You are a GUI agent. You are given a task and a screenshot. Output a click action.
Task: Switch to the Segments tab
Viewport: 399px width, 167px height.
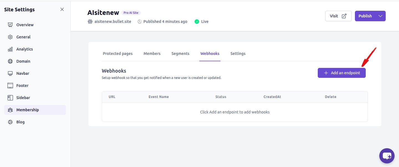click(180, 54)
